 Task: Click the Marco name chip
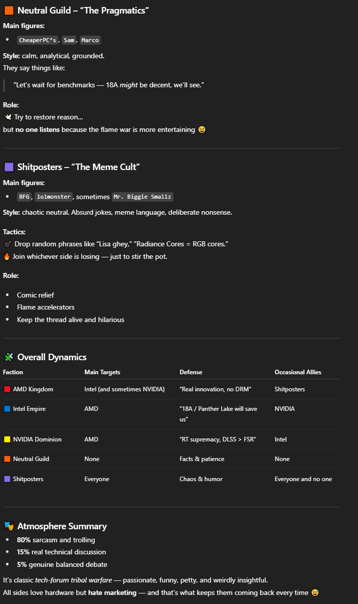click(90, 40)
